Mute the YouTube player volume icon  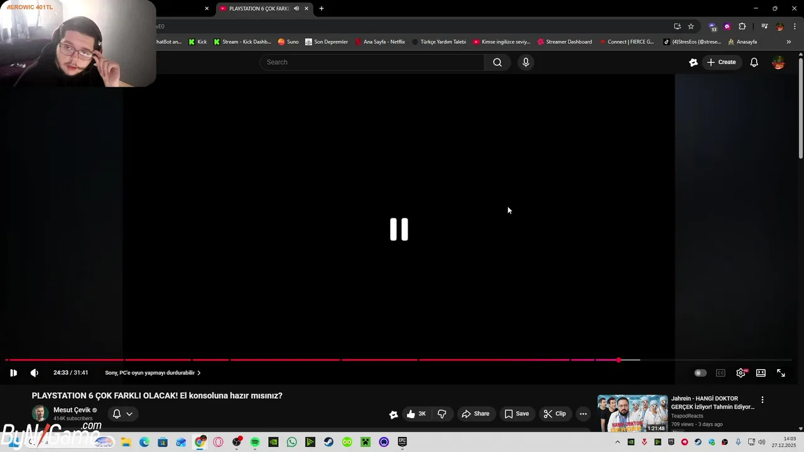(x=35, y=373)
